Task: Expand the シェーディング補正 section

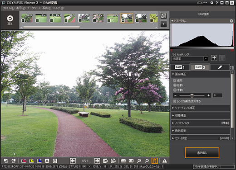Action: click(201, 108)
